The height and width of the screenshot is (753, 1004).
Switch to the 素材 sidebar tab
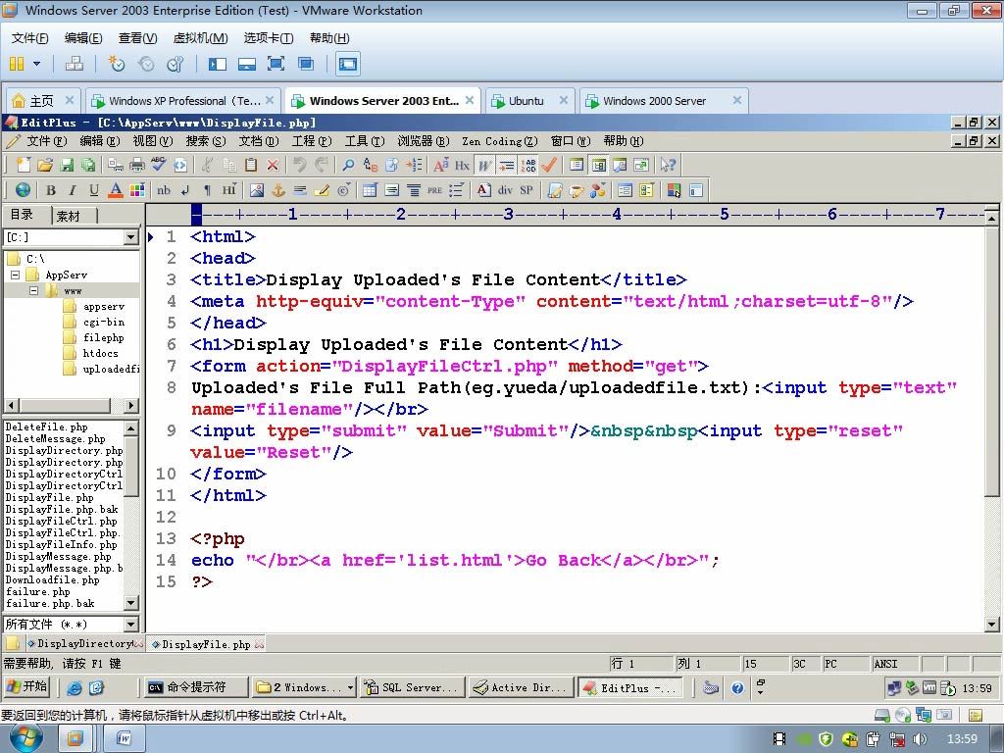[x=69, y=216]
